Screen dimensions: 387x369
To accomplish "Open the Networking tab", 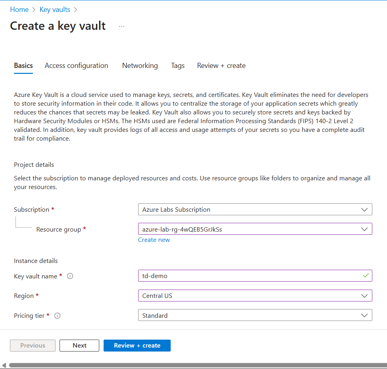I will [140, 66].
